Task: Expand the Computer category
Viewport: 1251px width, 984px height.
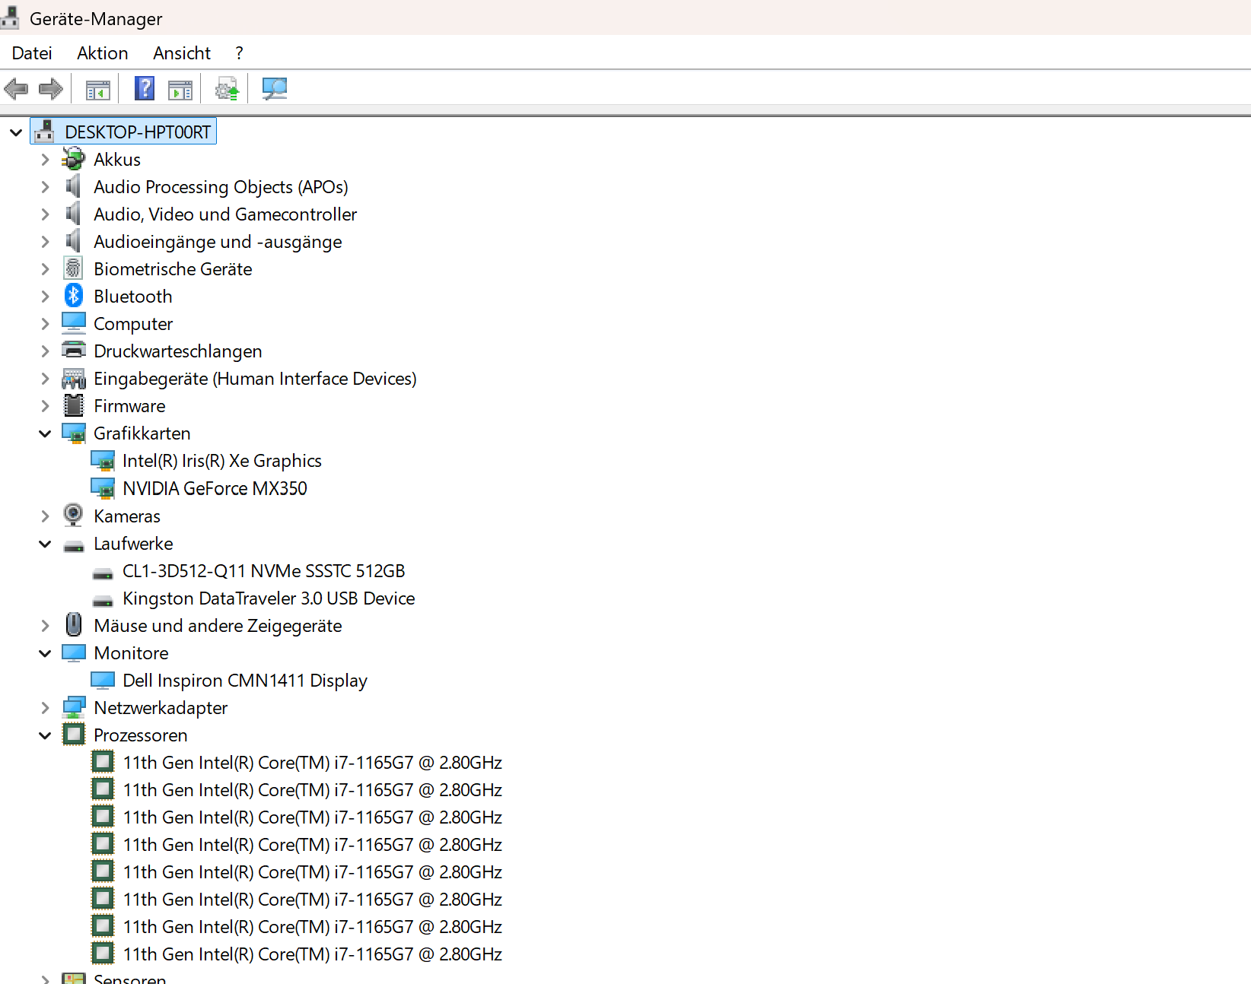Action: pos(45,324)
